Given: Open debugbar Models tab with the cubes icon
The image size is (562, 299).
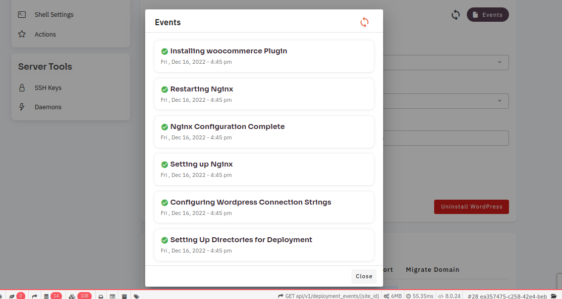Looking at the screenshot, I should tap(72, 296).
